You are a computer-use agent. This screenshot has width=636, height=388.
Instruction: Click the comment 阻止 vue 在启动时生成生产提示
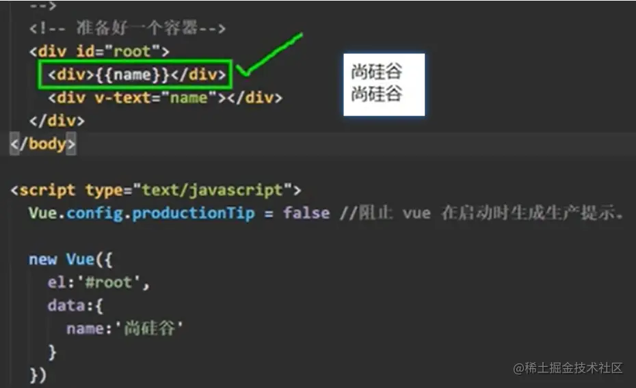pyautogui.click(x=481, y=212)
